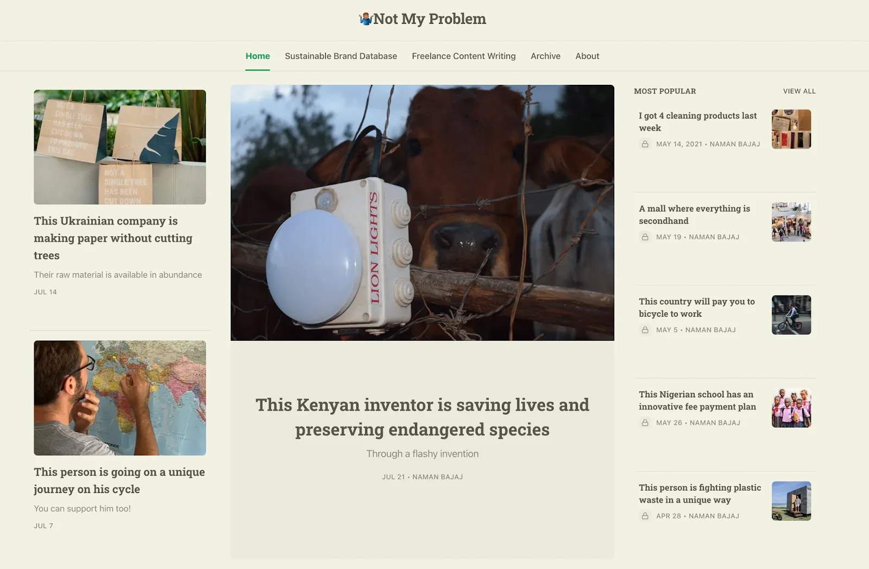The width and height of the screenshot is (869, 569).
Task: Open the Home tab
Action: click(x=257, y=56)
